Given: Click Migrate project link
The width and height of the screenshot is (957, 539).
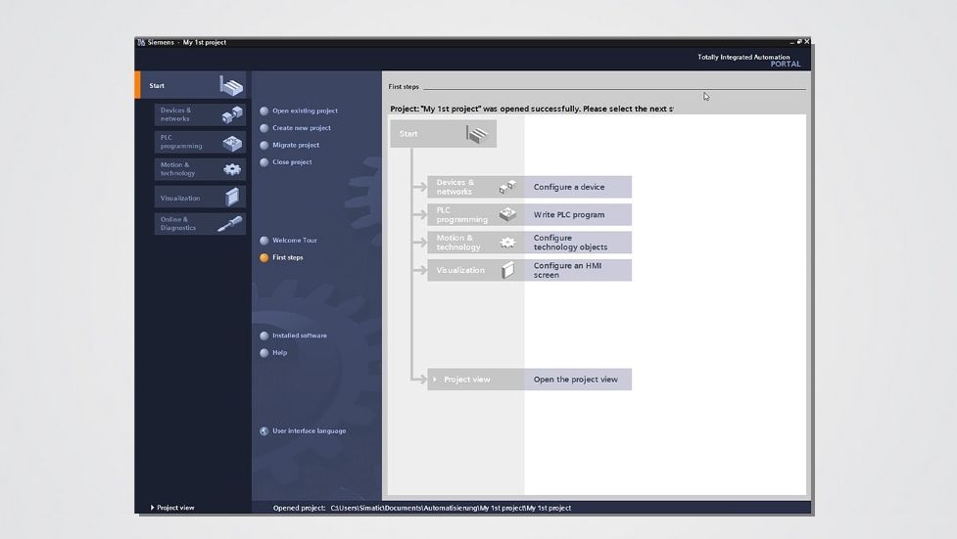Looking at the screenshot, I should 296,145.
